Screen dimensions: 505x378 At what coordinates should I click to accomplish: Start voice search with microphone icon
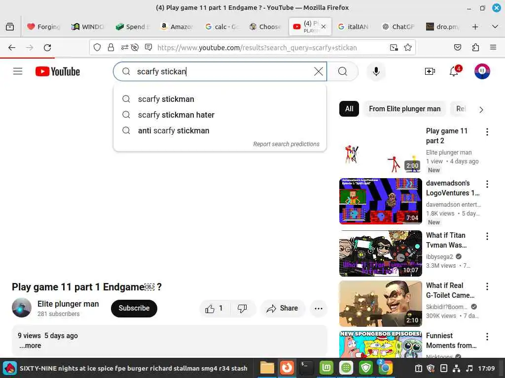pos(376,71)
